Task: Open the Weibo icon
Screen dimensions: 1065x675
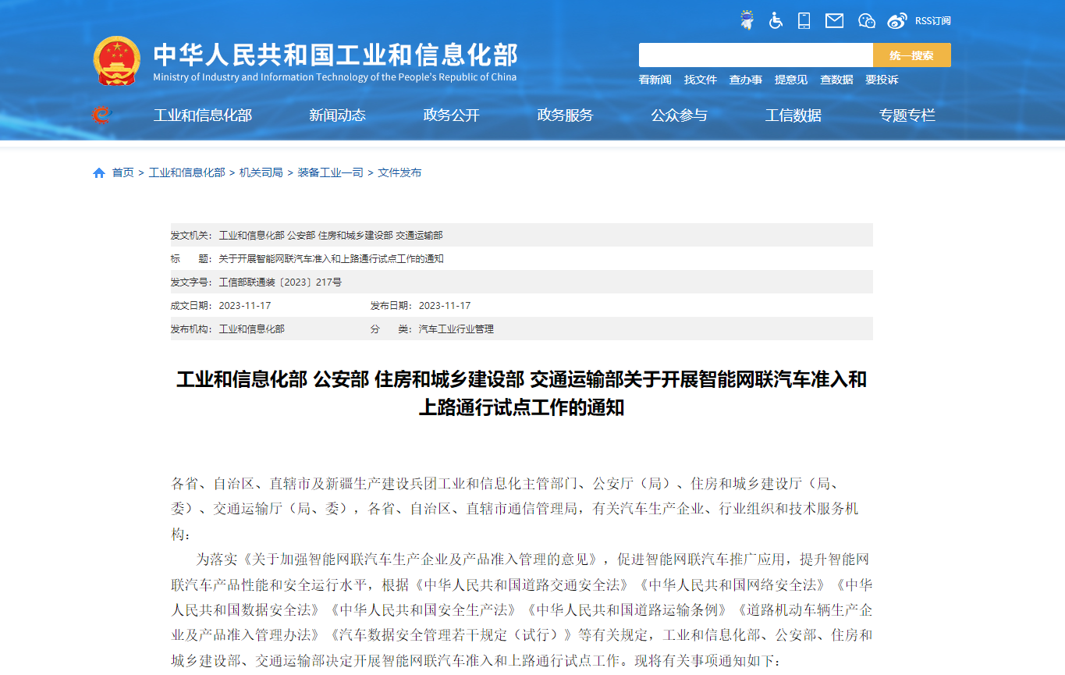Action: point(898,20)
